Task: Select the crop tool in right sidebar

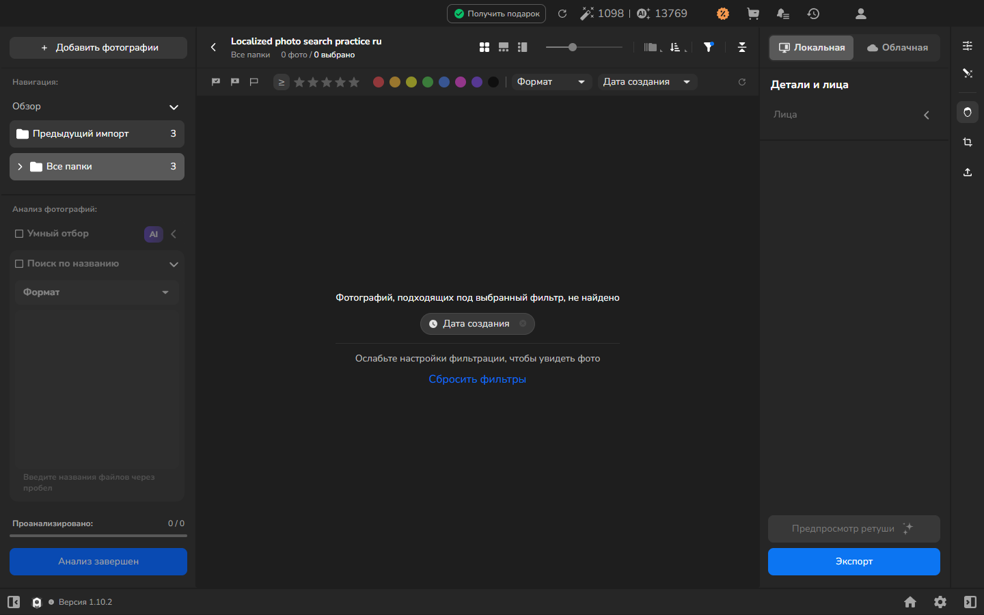Action: 968,142
